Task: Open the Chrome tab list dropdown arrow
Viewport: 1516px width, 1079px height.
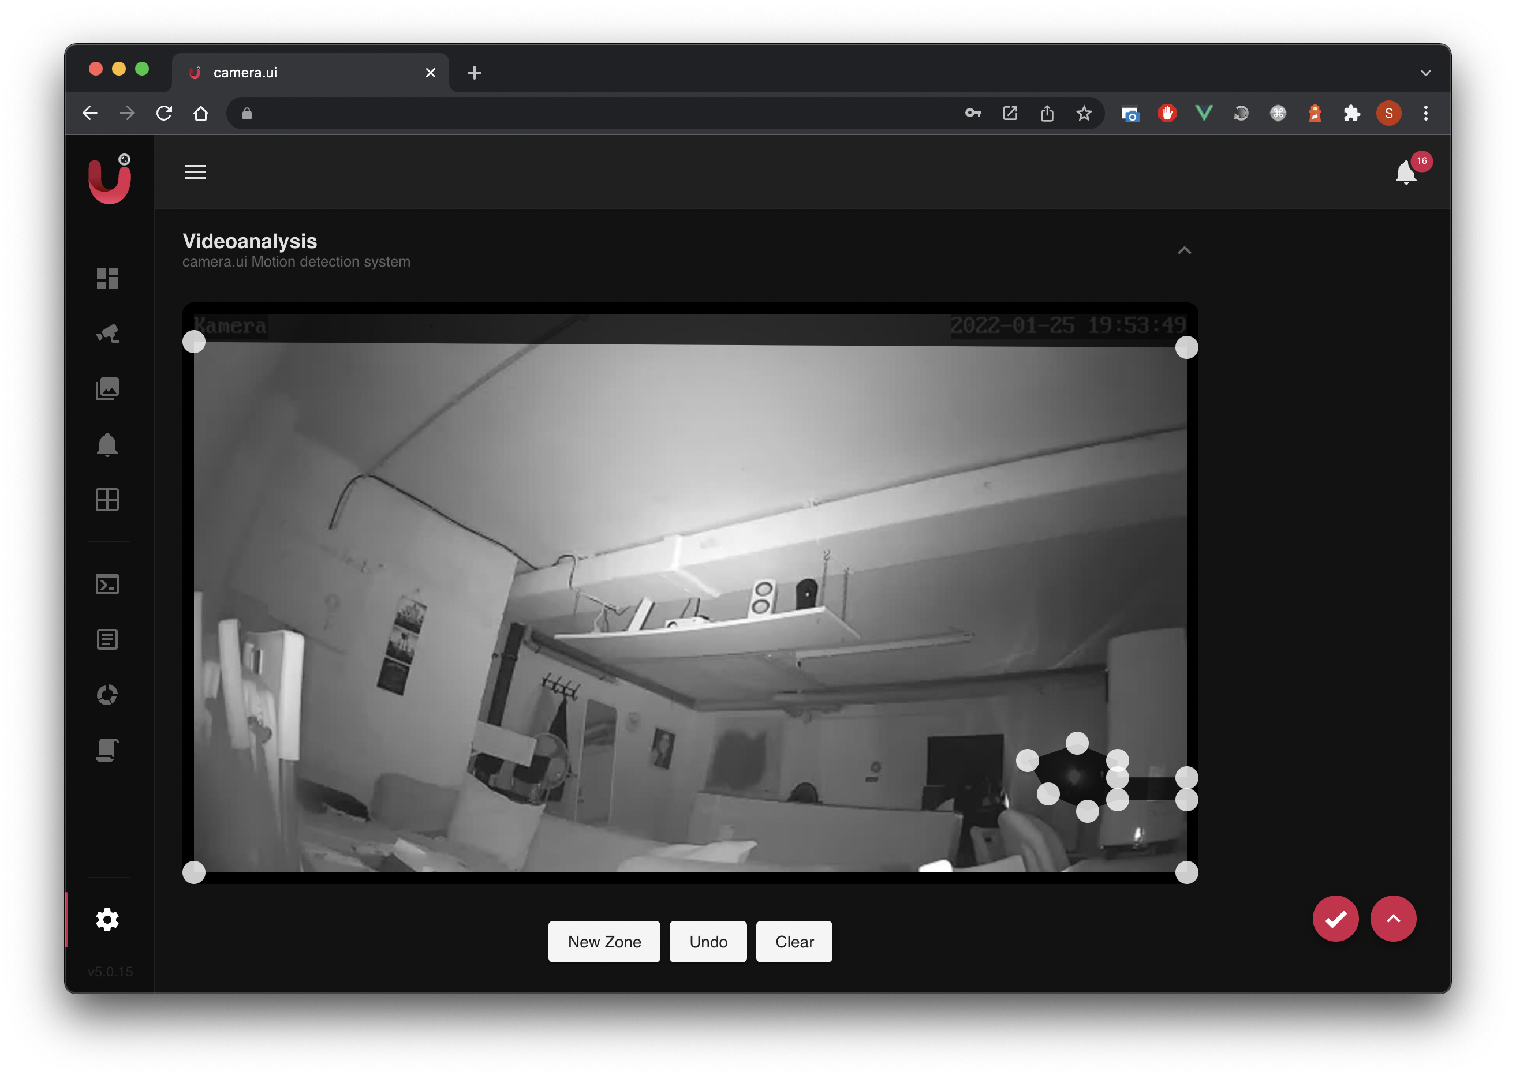Action: coord(1425,73)
